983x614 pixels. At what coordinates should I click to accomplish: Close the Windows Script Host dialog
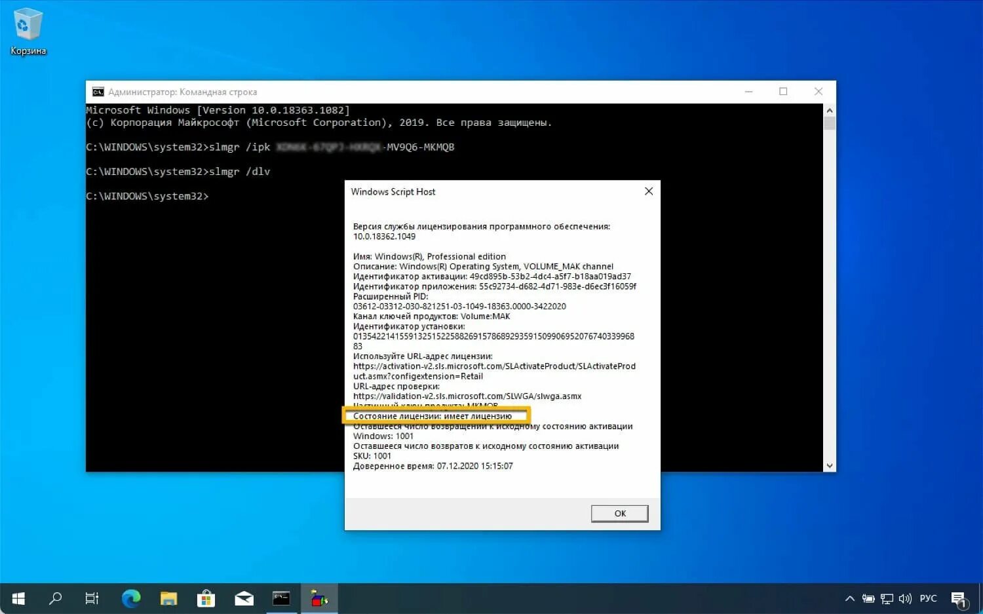click(648, 191)
